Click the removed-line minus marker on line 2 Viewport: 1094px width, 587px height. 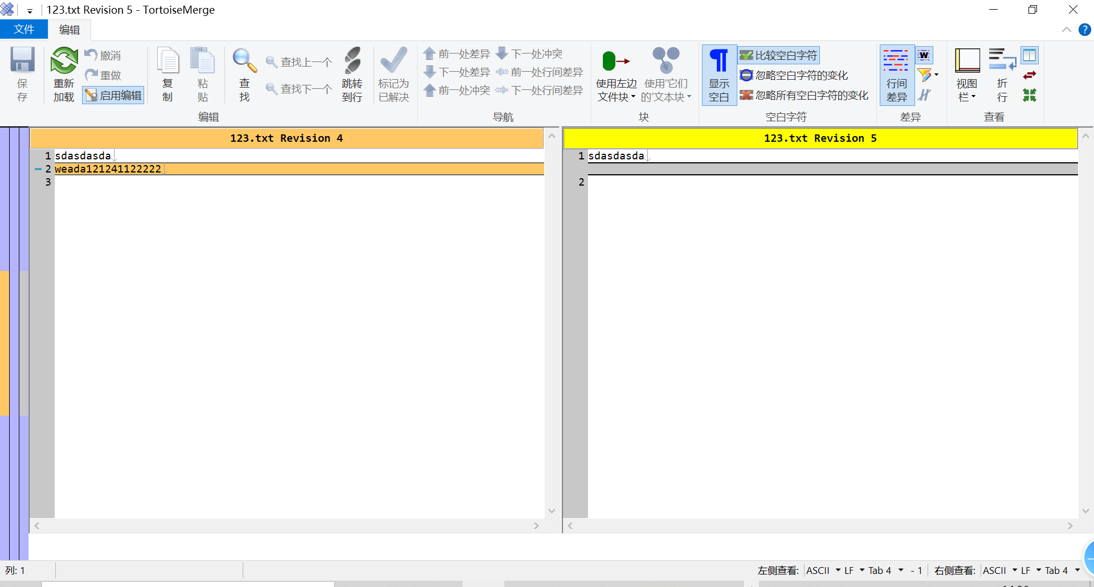38,169
